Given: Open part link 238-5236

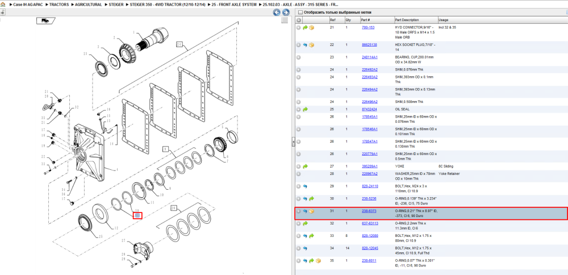Looking at the screenshot, I should coord(369,199).
